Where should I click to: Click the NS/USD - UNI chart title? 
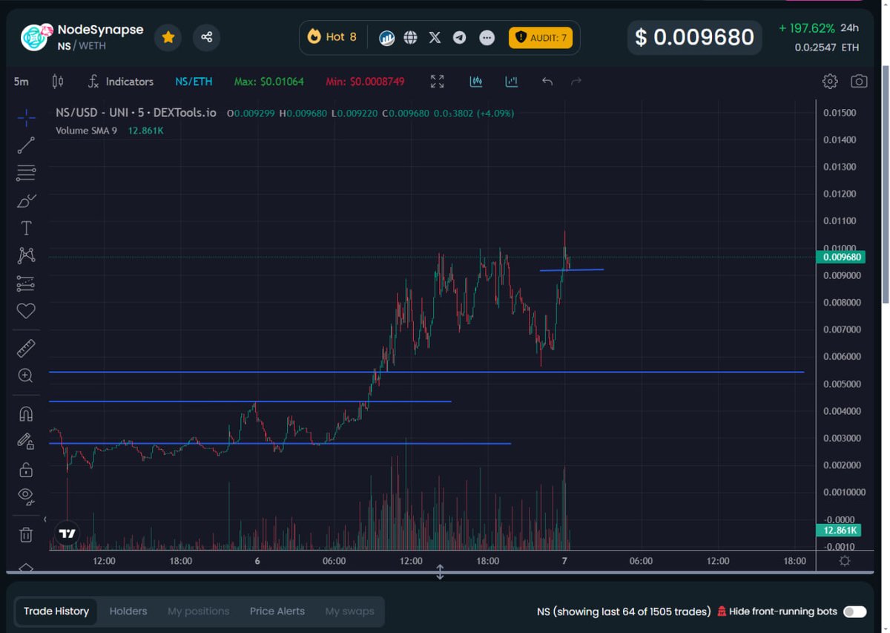136,113
